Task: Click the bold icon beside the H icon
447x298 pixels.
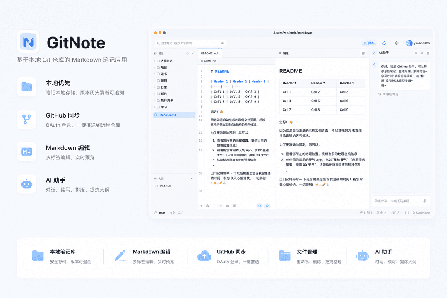Action: click(x=207, y=206)
